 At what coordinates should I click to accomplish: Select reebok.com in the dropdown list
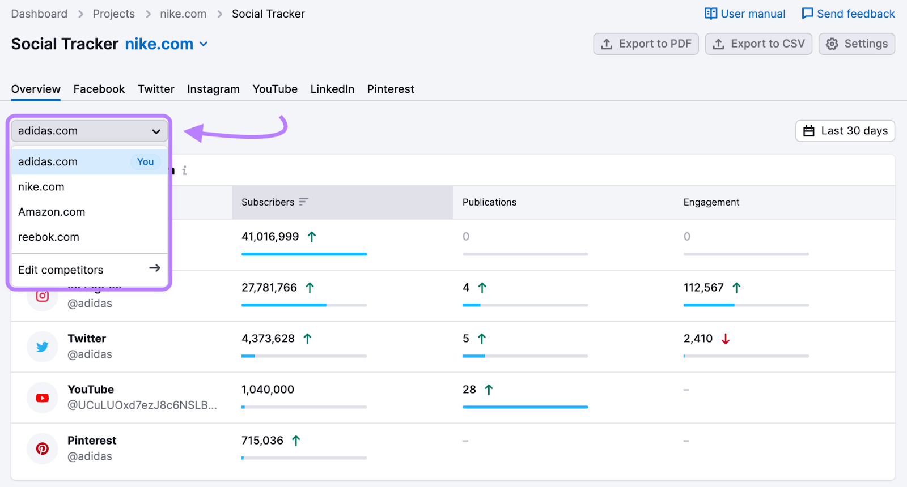pyautogui.click(x=90, y=237)
